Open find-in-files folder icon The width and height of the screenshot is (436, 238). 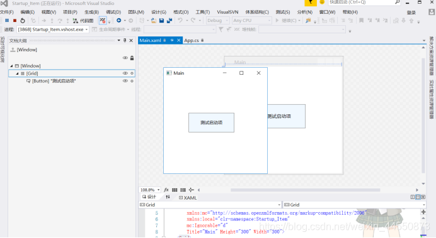pos(308,21)
